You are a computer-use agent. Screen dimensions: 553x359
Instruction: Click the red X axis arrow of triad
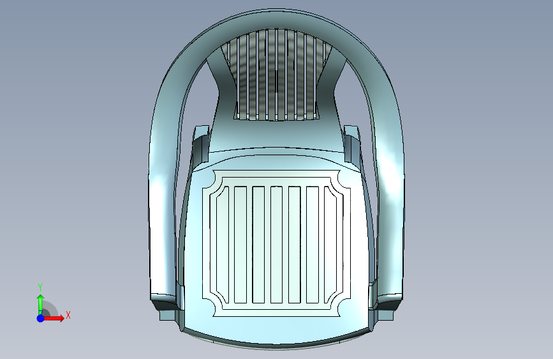point(54,318)
